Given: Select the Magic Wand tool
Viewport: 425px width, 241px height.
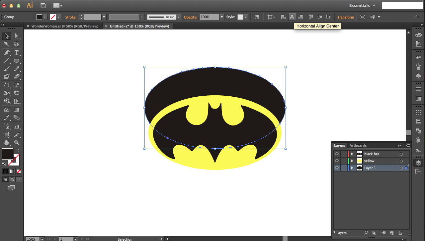Looking at the screenshot, I should click(x=6, y=44).
